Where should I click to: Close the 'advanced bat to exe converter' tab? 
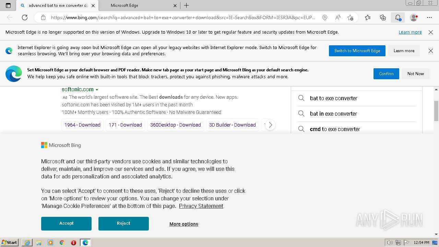pos(93,5)
